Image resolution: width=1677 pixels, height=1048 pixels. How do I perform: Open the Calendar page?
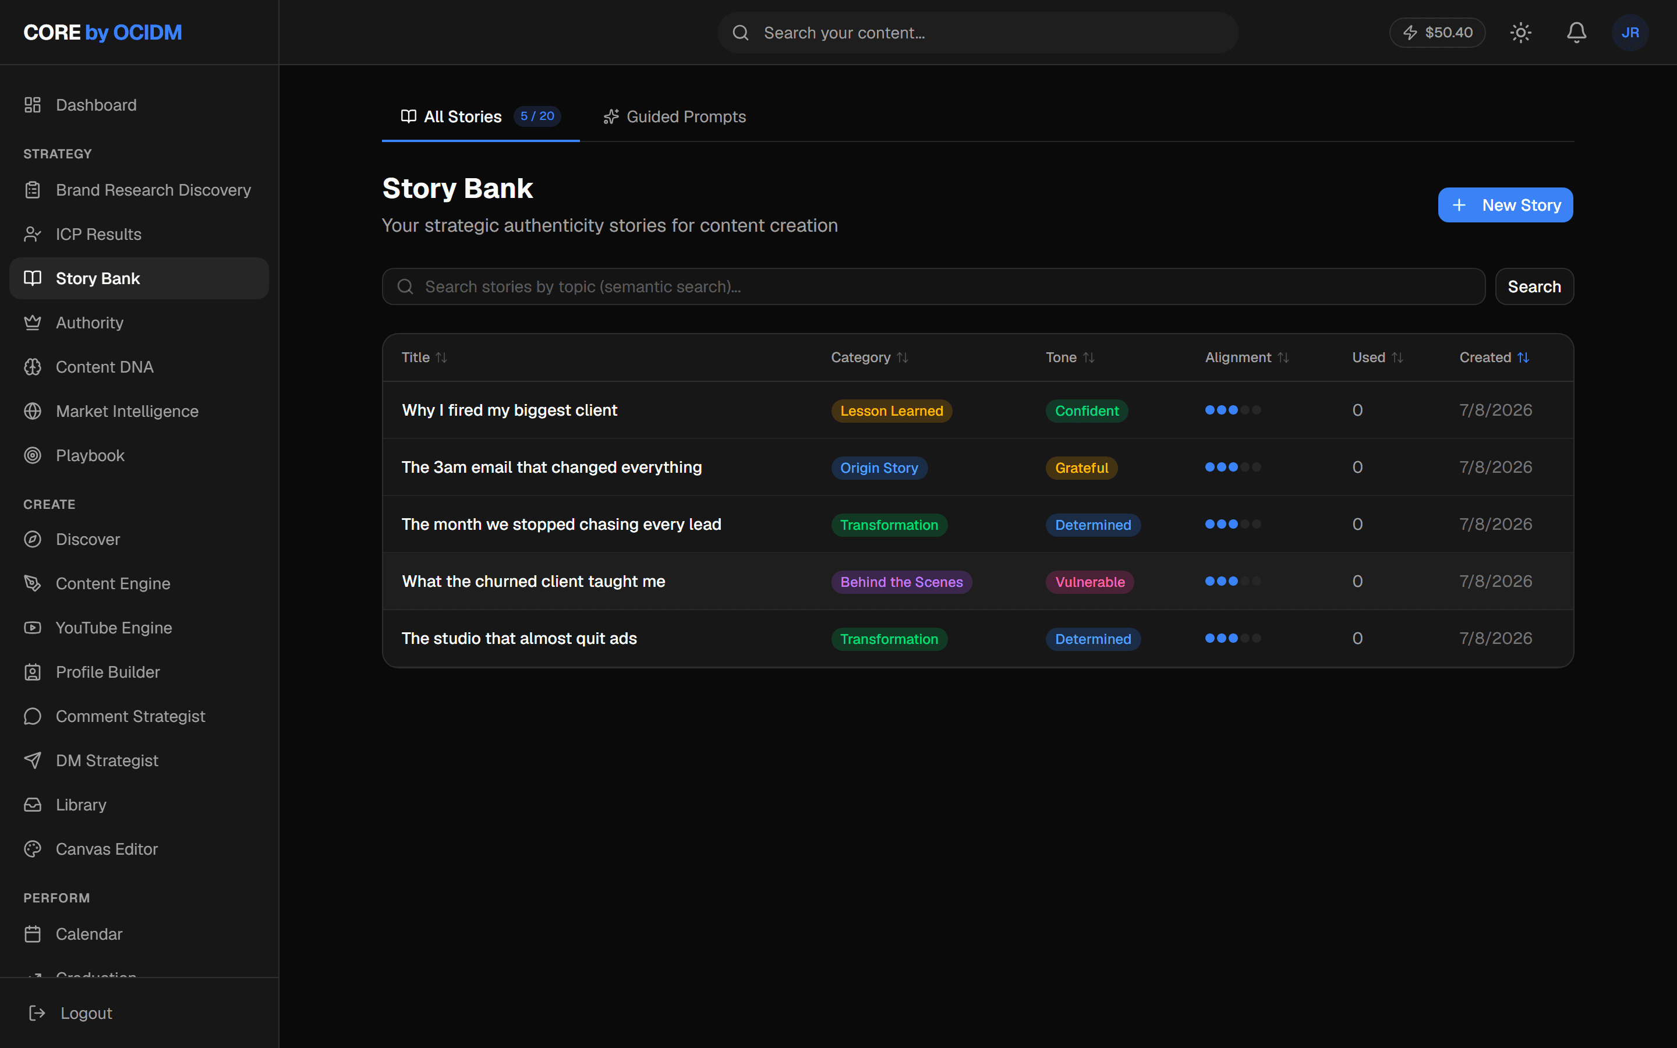139,934
